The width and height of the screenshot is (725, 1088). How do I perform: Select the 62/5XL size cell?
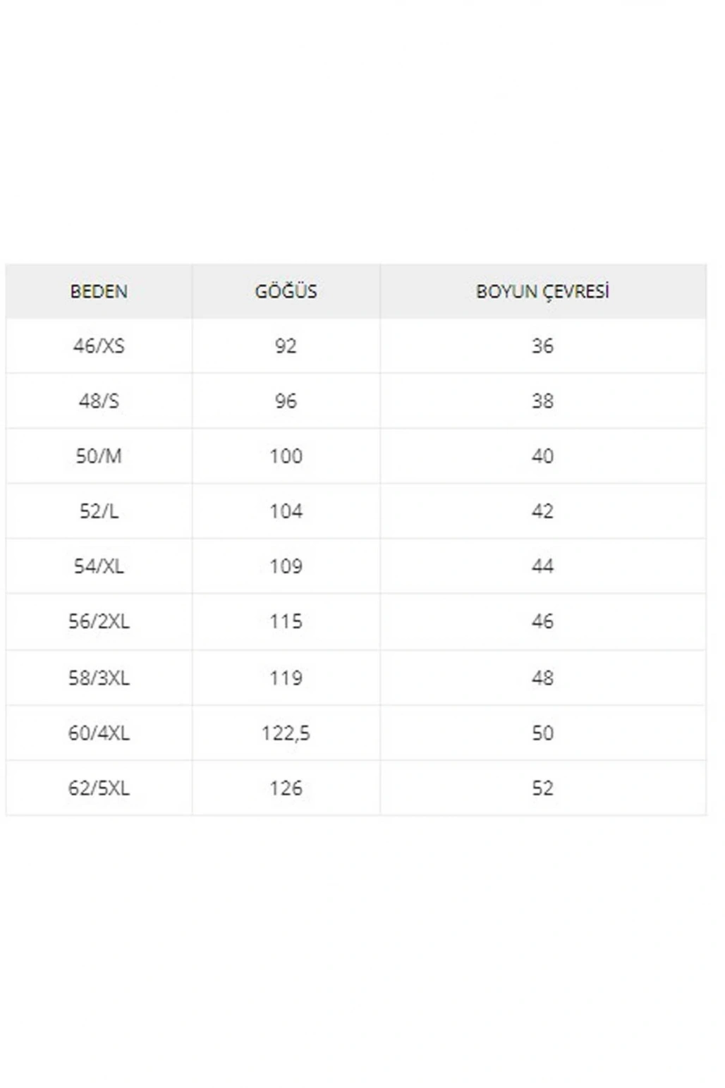(x=99, y=788)
